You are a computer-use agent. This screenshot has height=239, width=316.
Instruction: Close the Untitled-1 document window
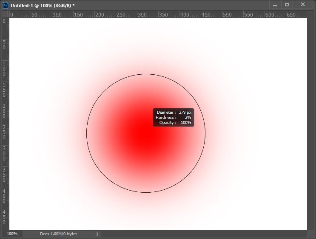[303, 4]
